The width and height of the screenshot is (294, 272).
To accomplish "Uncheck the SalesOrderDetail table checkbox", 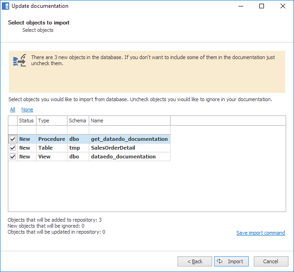I will pyautogui.click(x=13, y=148).
